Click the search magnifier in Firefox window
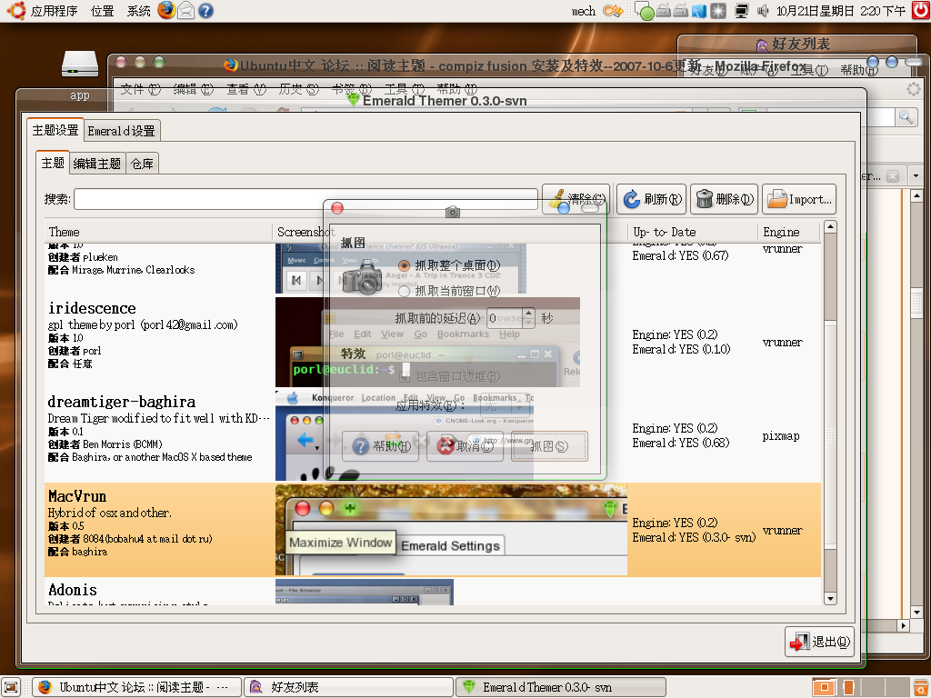This screenshot has width=931, height=698. pyautogui.click(x=906, y=117)
